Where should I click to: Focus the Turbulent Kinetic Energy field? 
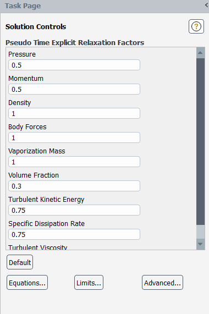tap(74, 210)
